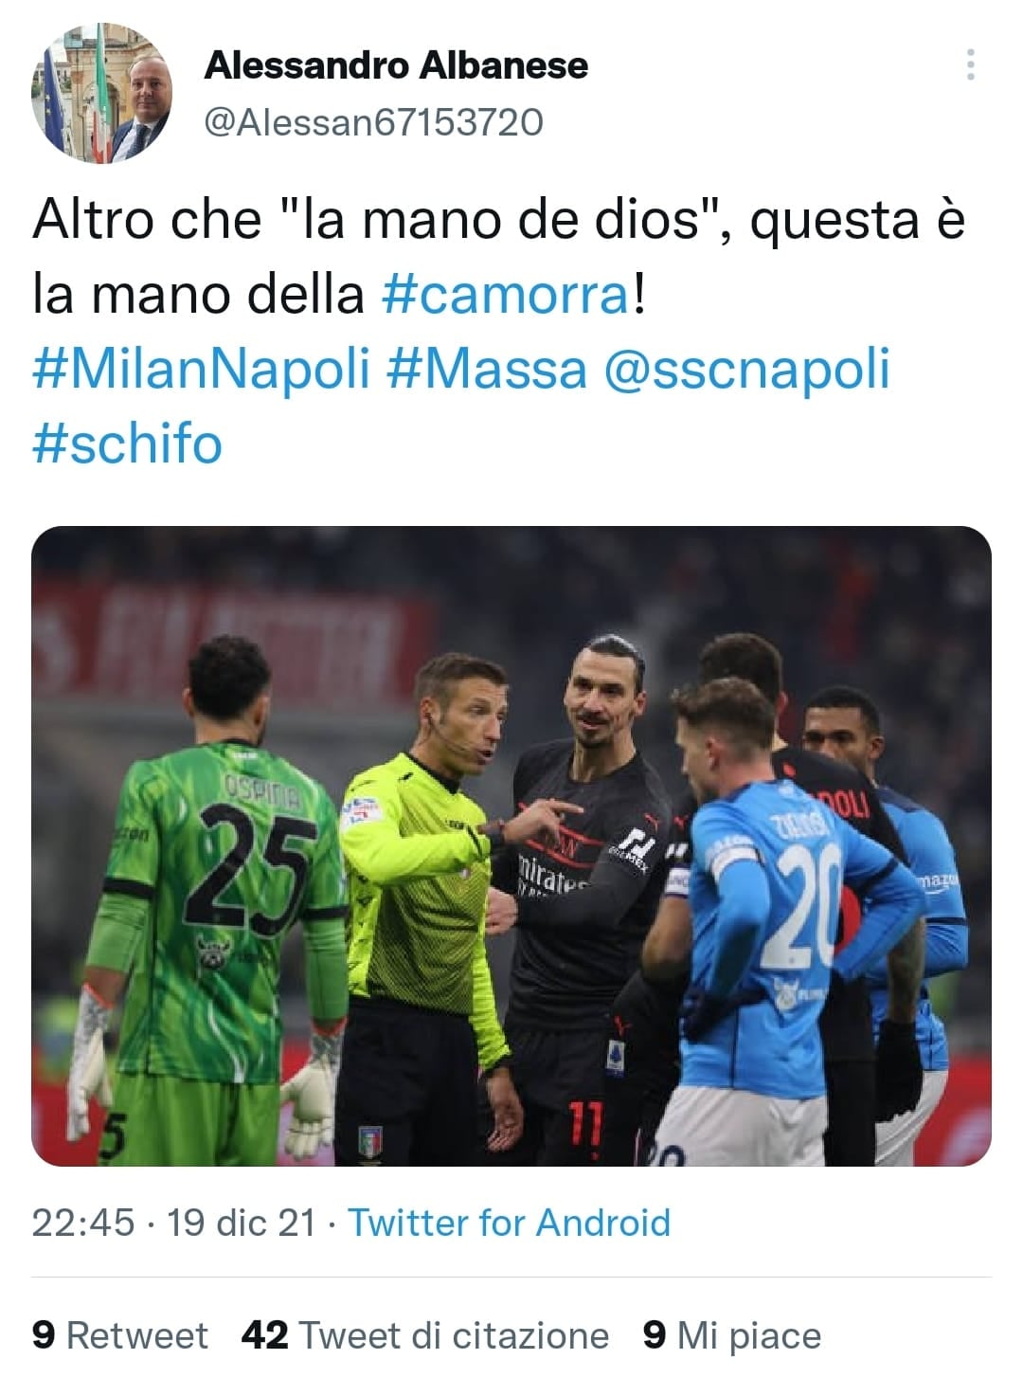
Task: Open the #camorra hashtag
Action: (506, 294)
